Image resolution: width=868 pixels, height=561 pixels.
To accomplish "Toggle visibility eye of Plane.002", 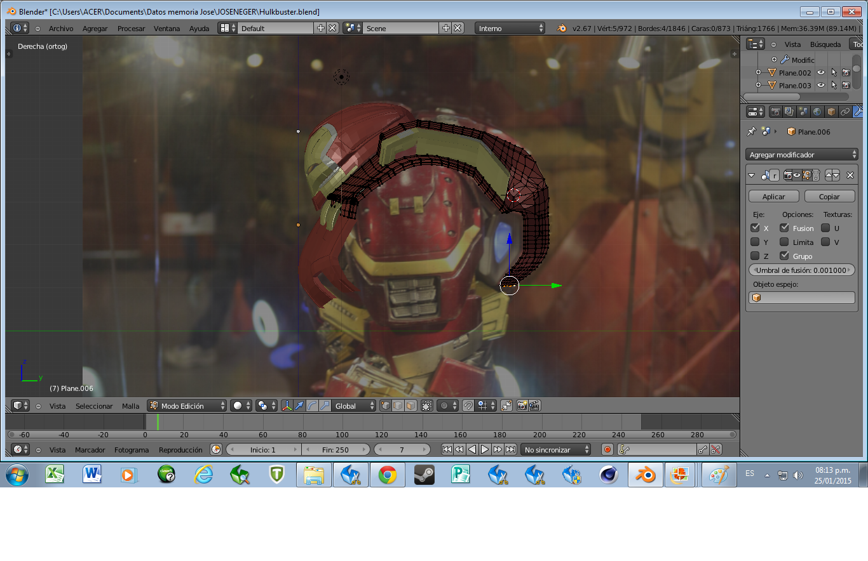I will (x=821, y=72).
